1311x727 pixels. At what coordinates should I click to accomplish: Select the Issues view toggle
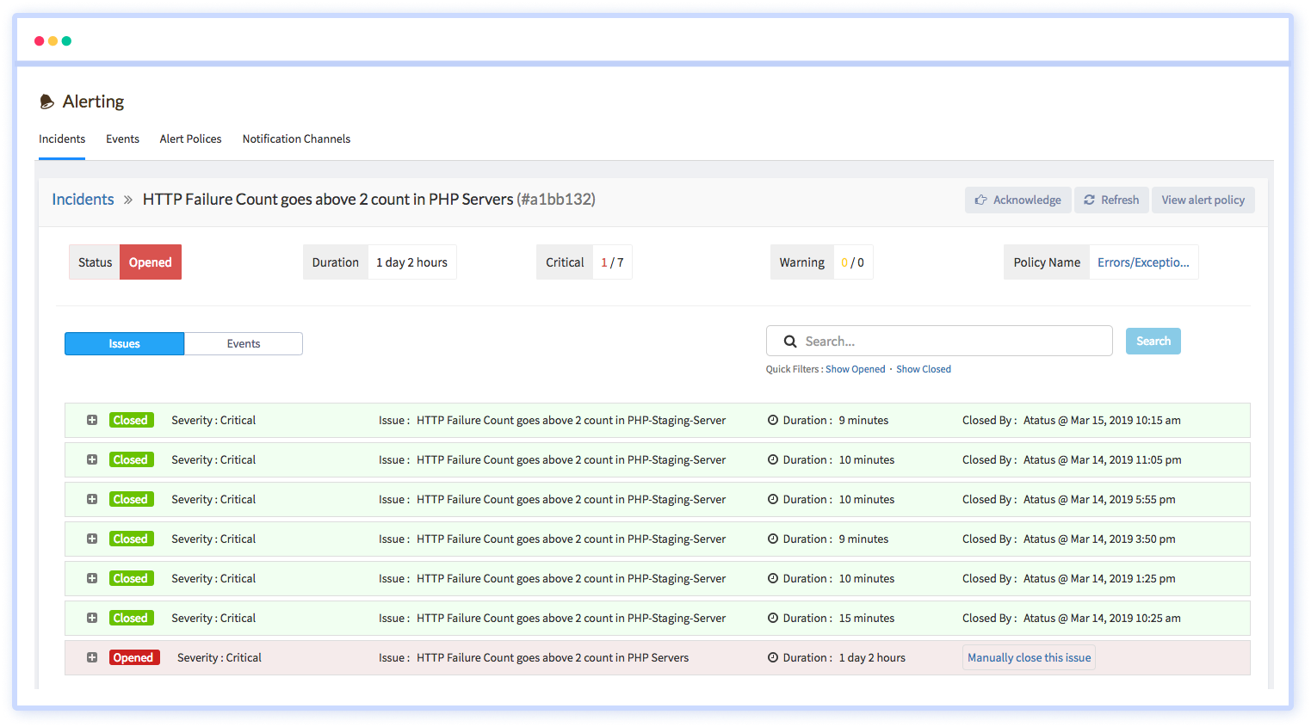point(124,343)
